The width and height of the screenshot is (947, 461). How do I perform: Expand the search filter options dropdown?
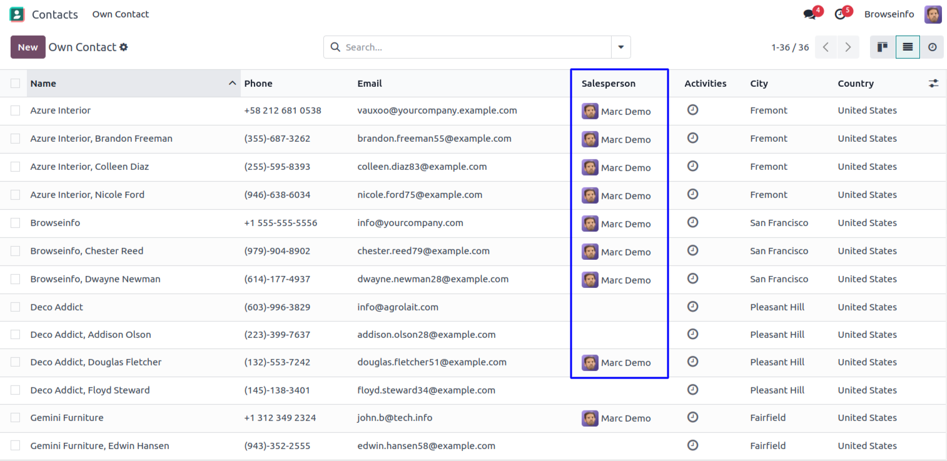pyautogui.click(x=620, y=47)
